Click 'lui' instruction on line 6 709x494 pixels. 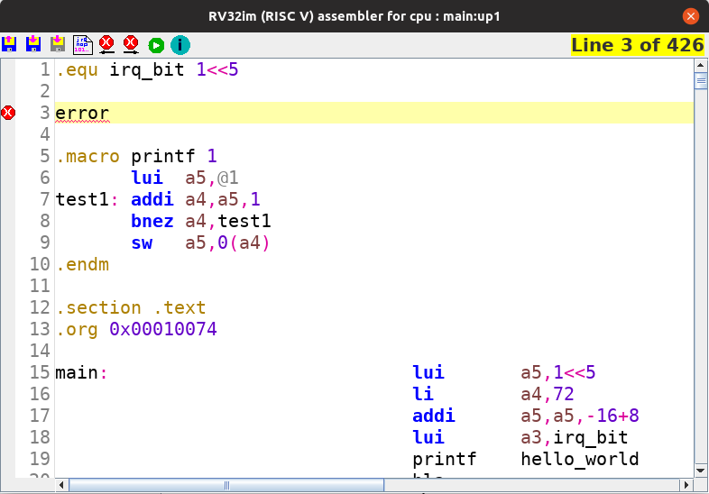(x=147, y=178)
